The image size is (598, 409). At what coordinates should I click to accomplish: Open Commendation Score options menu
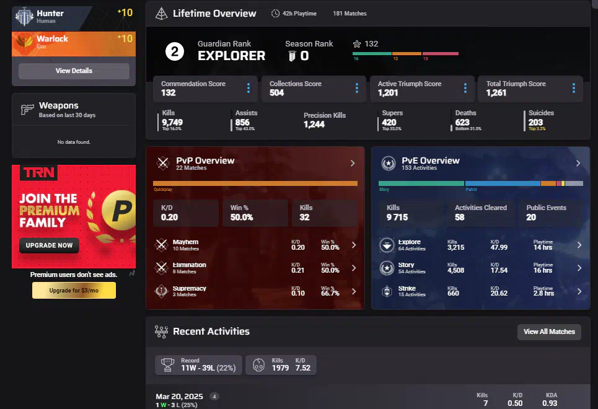point(248,89)
